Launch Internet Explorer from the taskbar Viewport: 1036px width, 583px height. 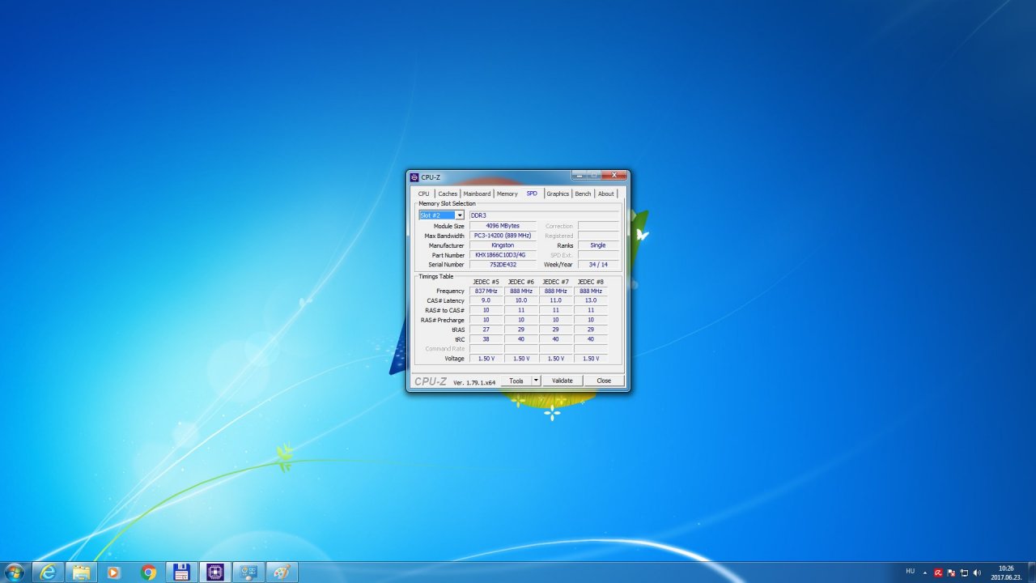(49, 572)
